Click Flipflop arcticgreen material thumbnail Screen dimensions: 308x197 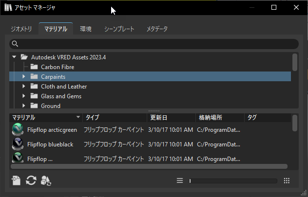pos(18,129)
